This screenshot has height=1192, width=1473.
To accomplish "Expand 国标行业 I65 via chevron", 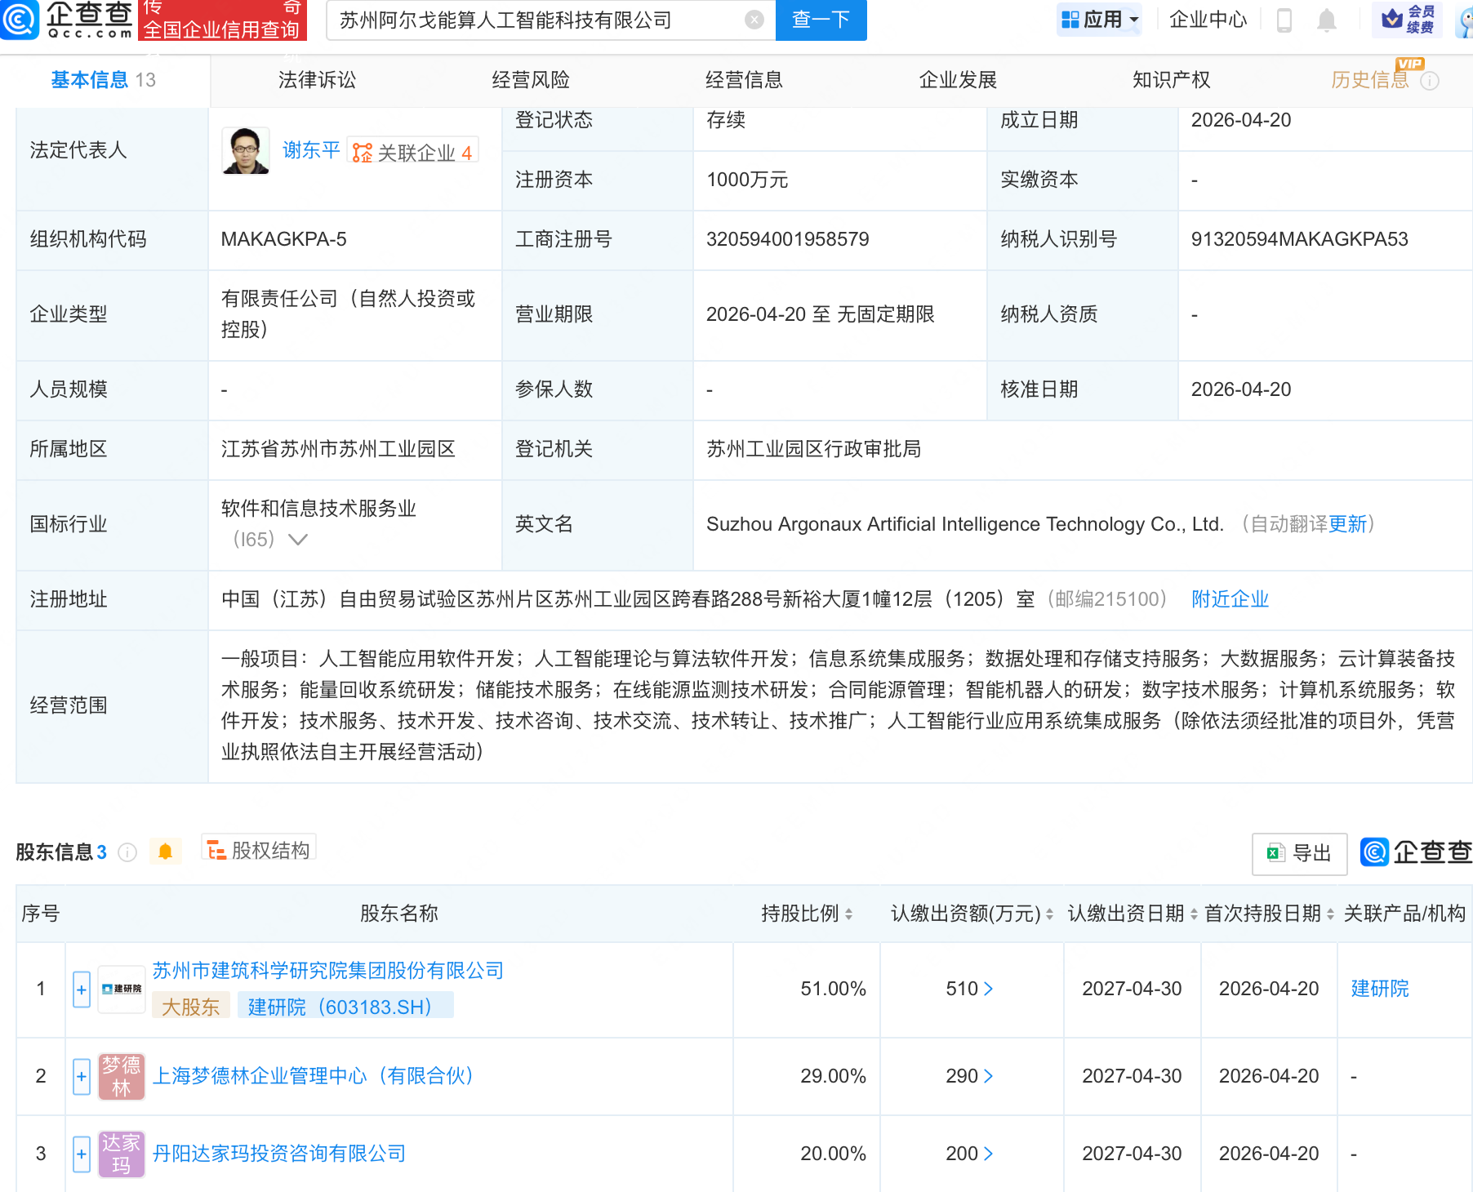I will pos(298,540).
